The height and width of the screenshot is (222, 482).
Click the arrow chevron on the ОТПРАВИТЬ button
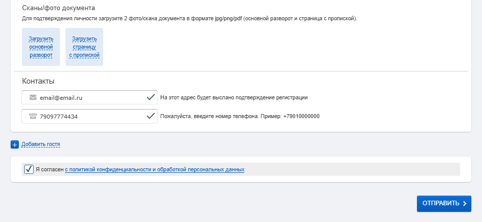[x=465, y=204]
